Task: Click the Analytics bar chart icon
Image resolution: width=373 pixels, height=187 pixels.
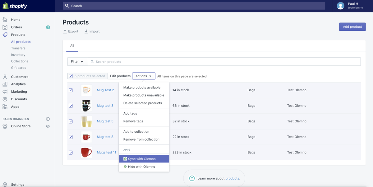Action: [x=5, y=84]
